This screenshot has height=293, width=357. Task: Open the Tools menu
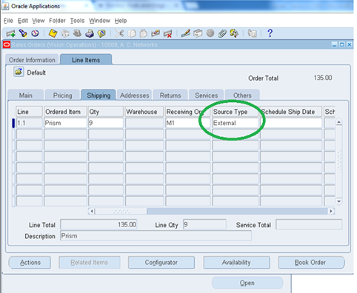[77, 21]
